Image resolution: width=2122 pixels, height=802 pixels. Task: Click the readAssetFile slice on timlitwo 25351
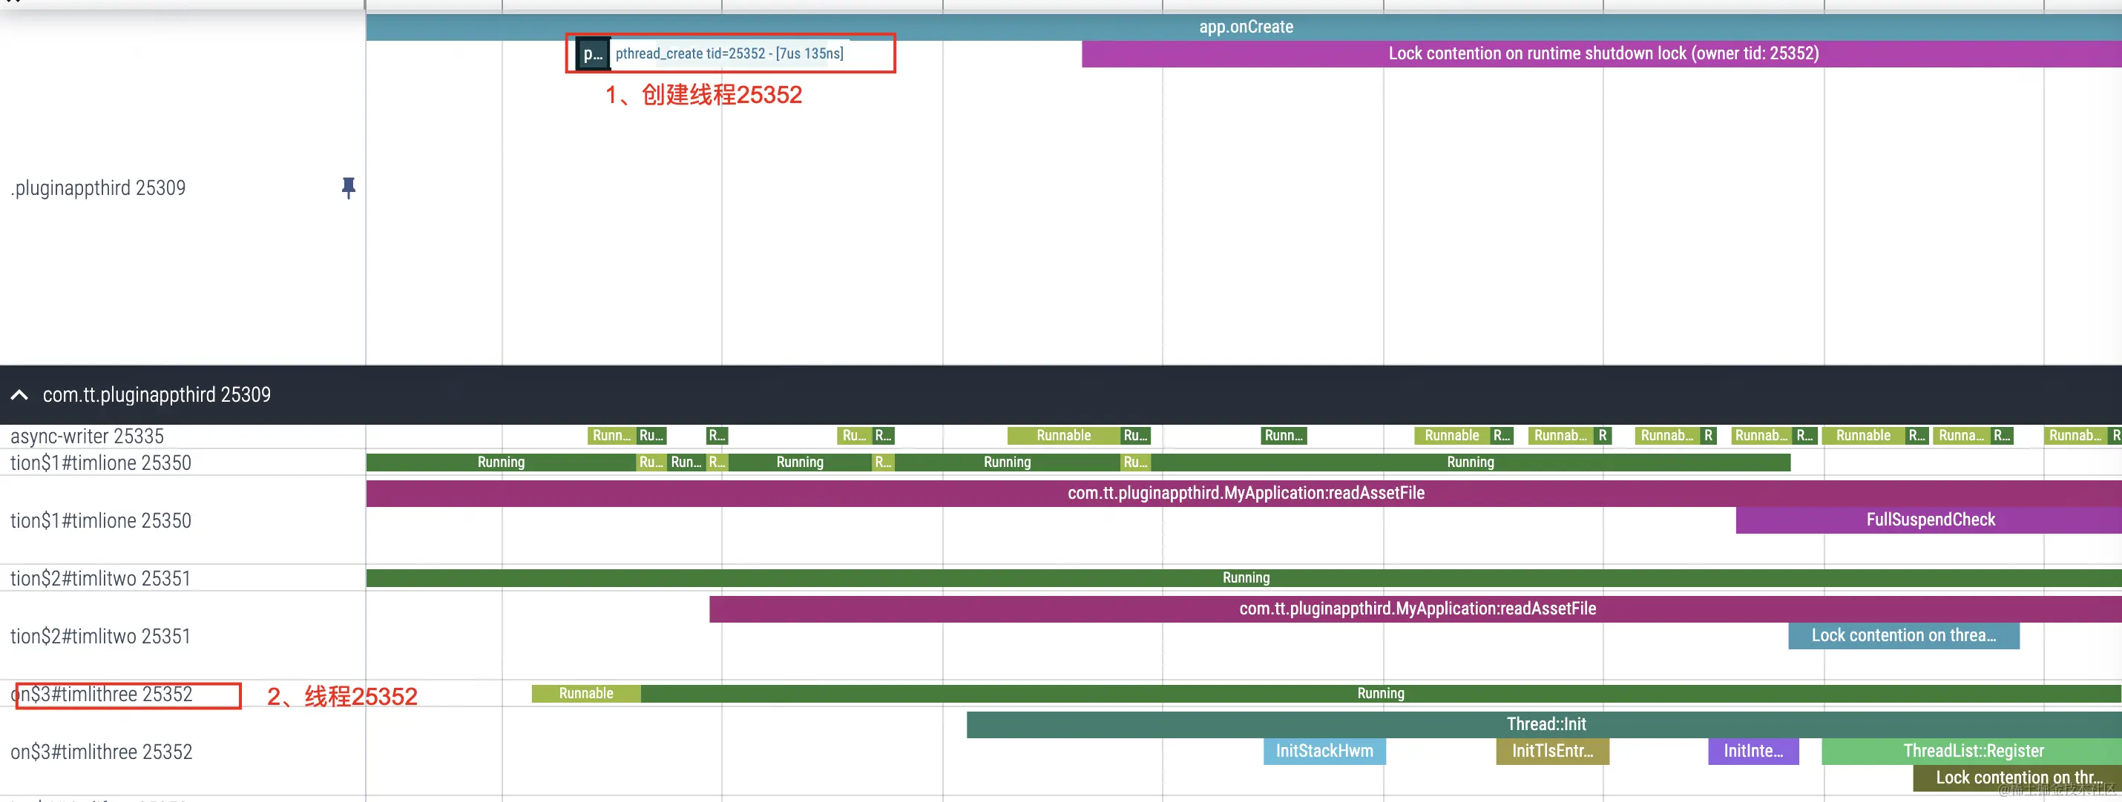[1417, 609]
